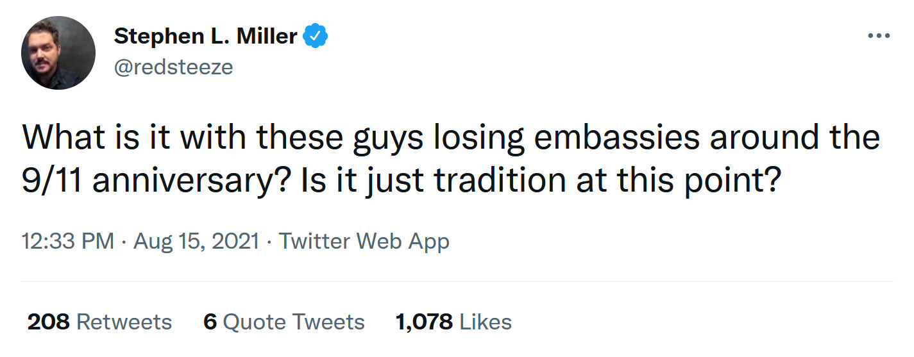Click the display name Stephen L. Miller
The width and height of the screenshot is (914, 357).
tap(205, 37)
